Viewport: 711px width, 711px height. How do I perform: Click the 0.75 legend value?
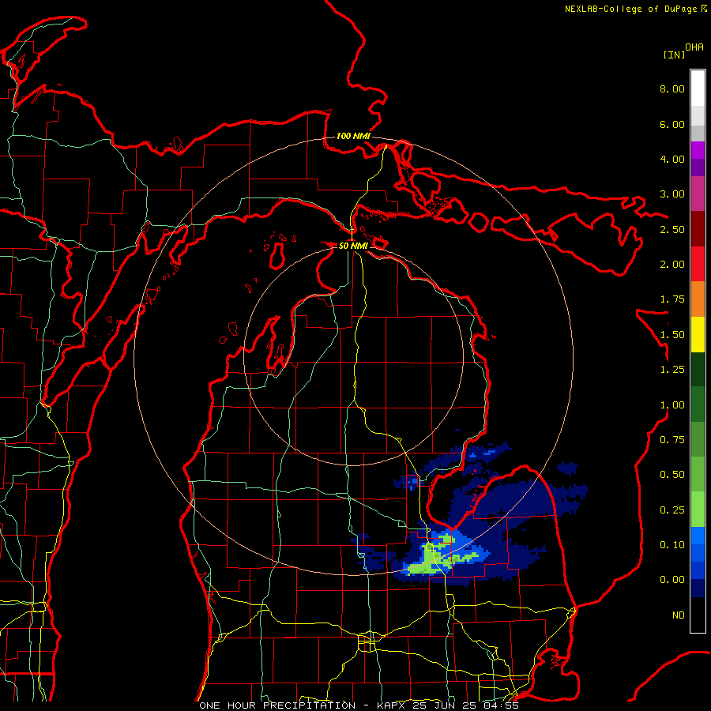click(x=672, y=440)
